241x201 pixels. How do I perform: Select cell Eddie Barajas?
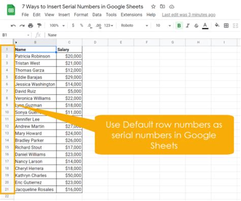(35, 77)
